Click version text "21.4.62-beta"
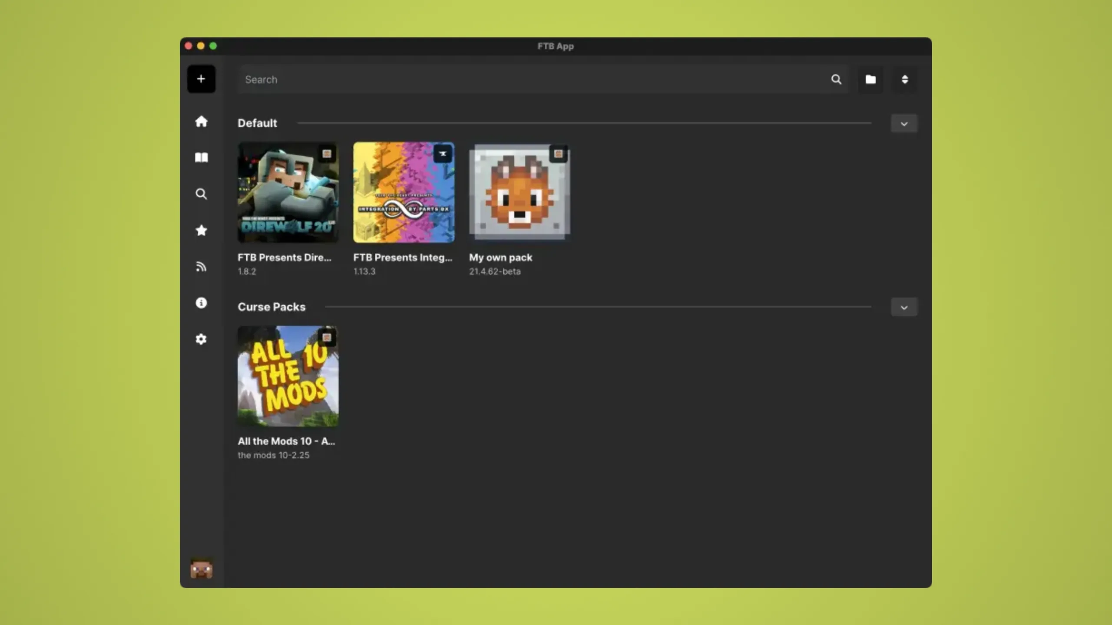The height and width of the screenshot is (625, 1112). (x=495, y=271)
